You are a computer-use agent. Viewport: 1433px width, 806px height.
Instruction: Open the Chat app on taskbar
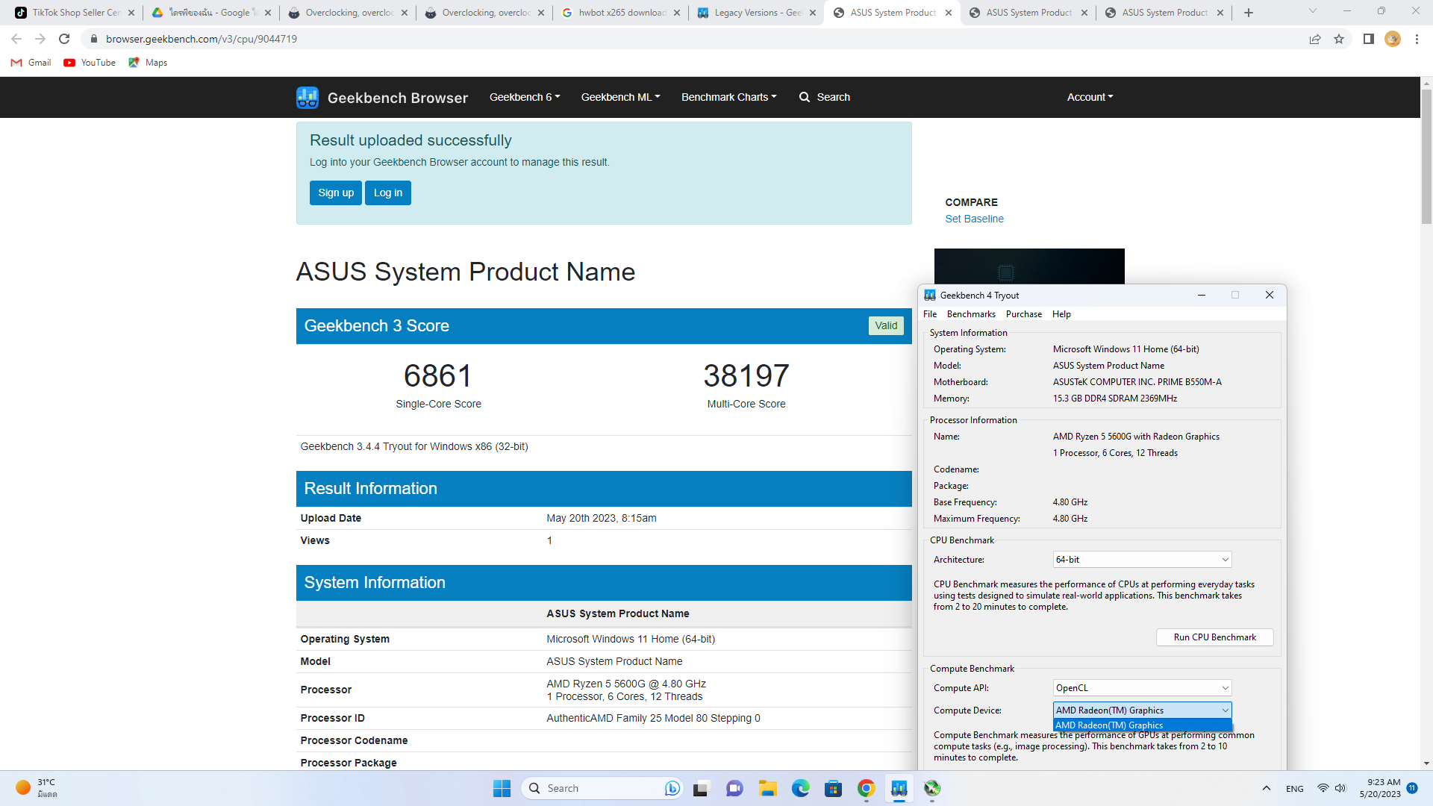click(x=734, y=788)
